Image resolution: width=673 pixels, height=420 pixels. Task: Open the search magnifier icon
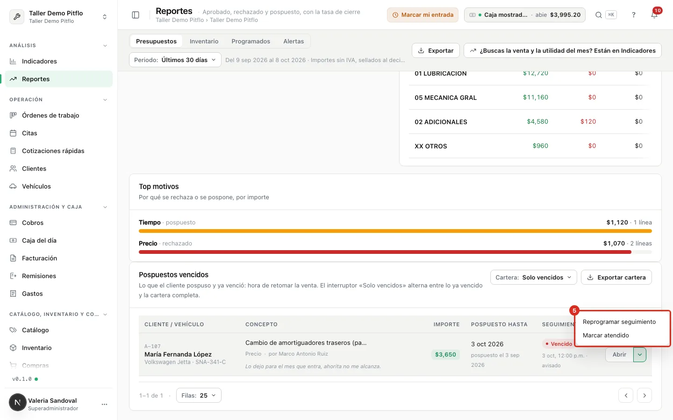599,15
